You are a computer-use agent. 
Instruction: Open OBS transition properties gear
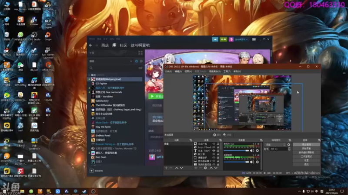pos(289,145)
